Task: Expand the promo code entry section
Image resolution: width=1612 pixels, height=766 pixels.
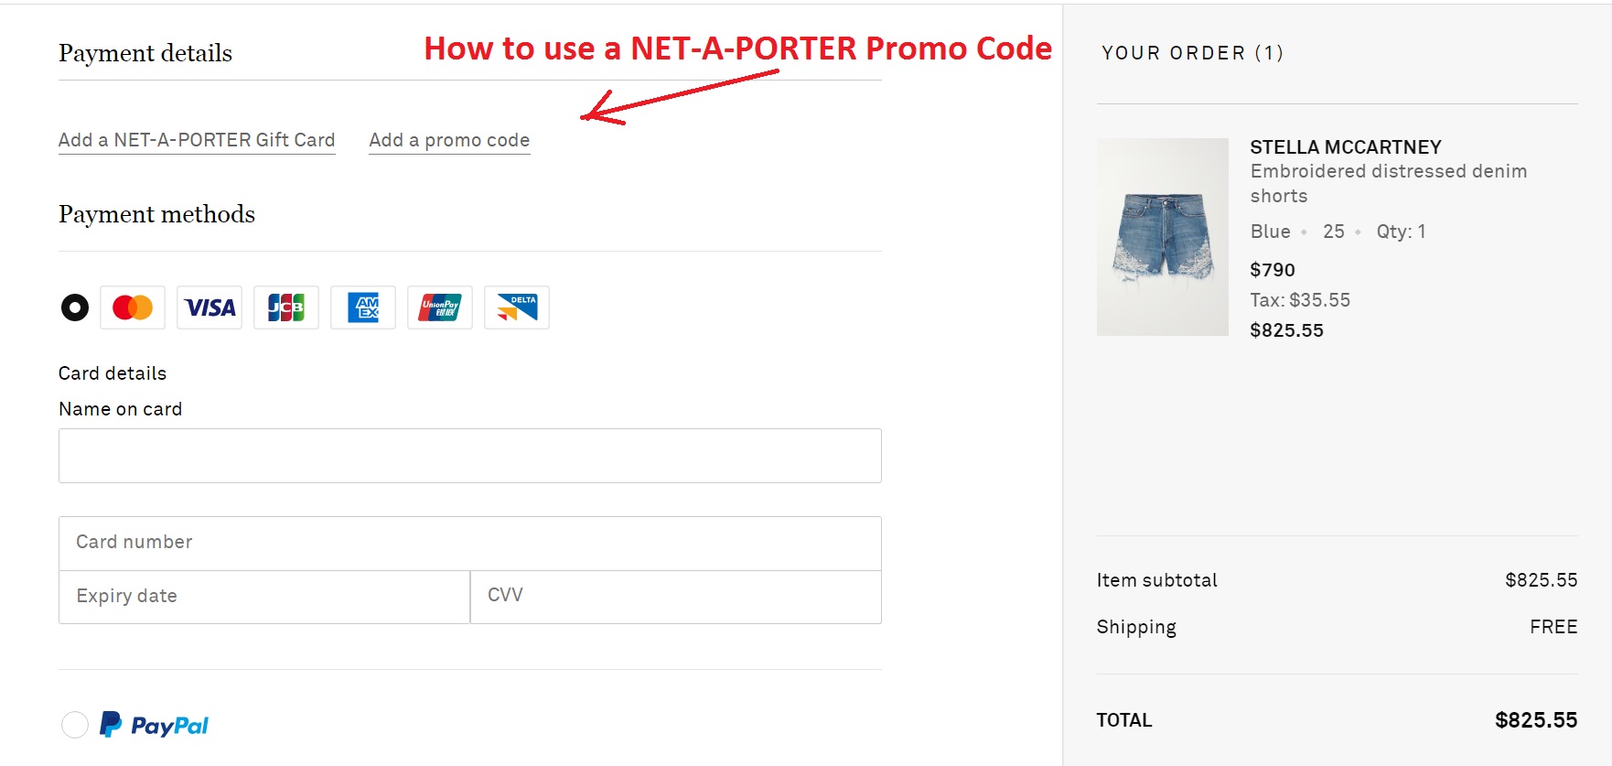Action: point(449,140)
